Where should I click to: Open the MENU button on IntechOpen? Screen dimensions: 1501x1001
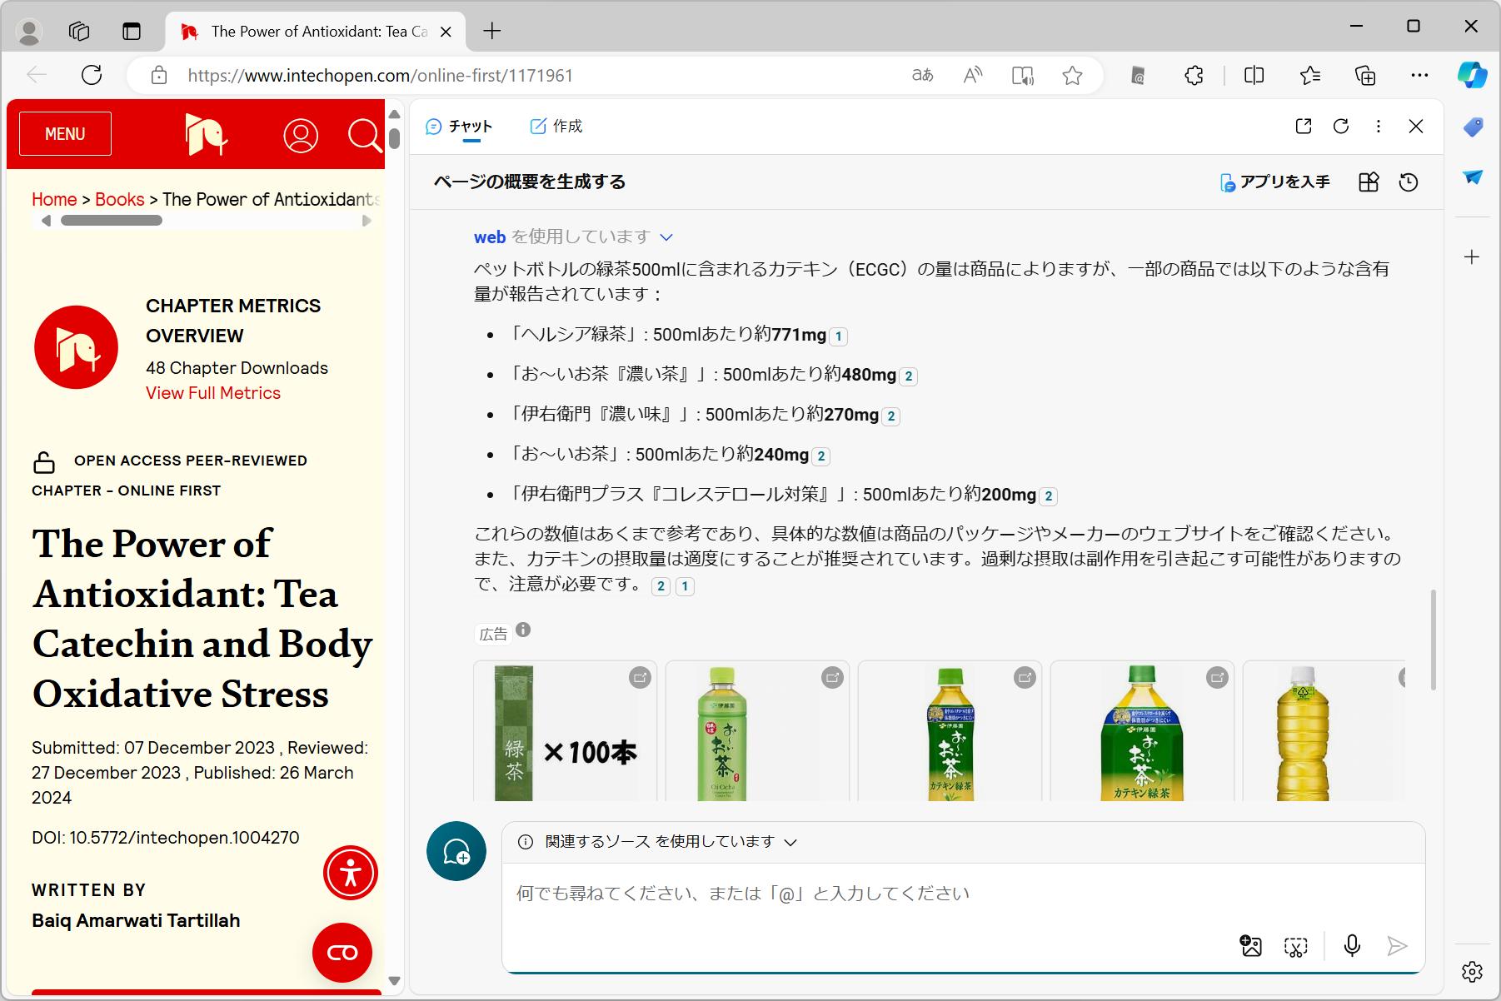[x=65, y=134]
